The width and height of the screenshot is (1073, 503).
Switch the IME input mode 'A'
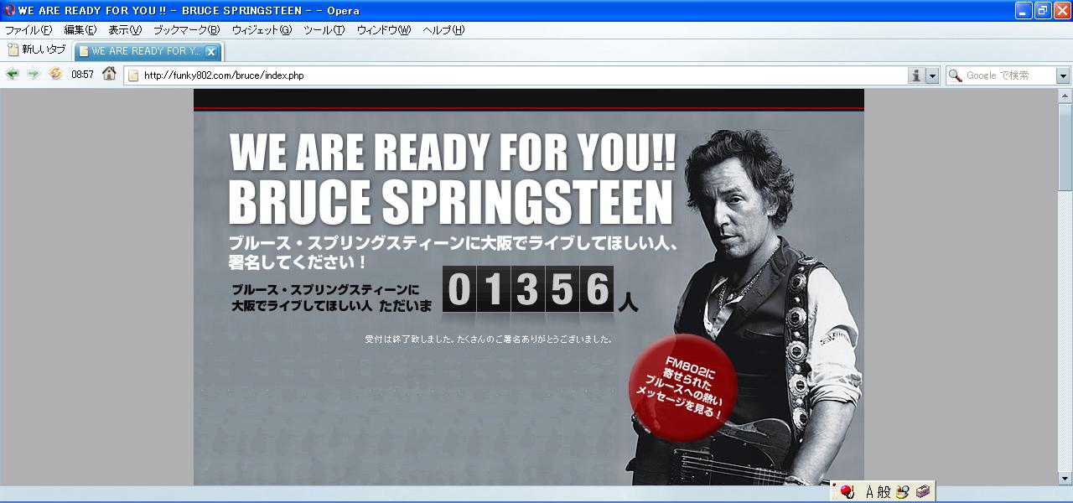coord(870,492)
